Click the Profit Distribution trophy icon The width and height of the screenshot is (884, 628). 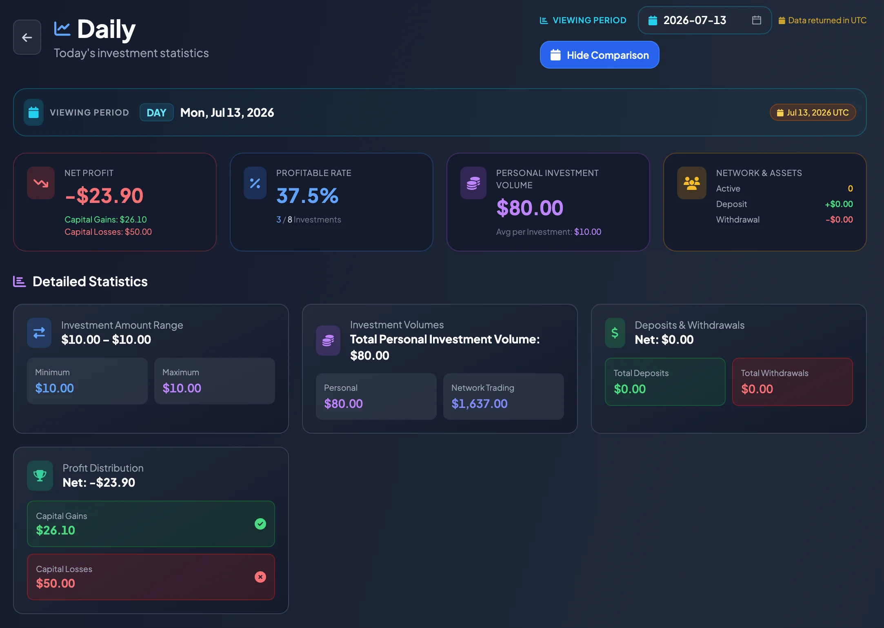coord(40,476)
